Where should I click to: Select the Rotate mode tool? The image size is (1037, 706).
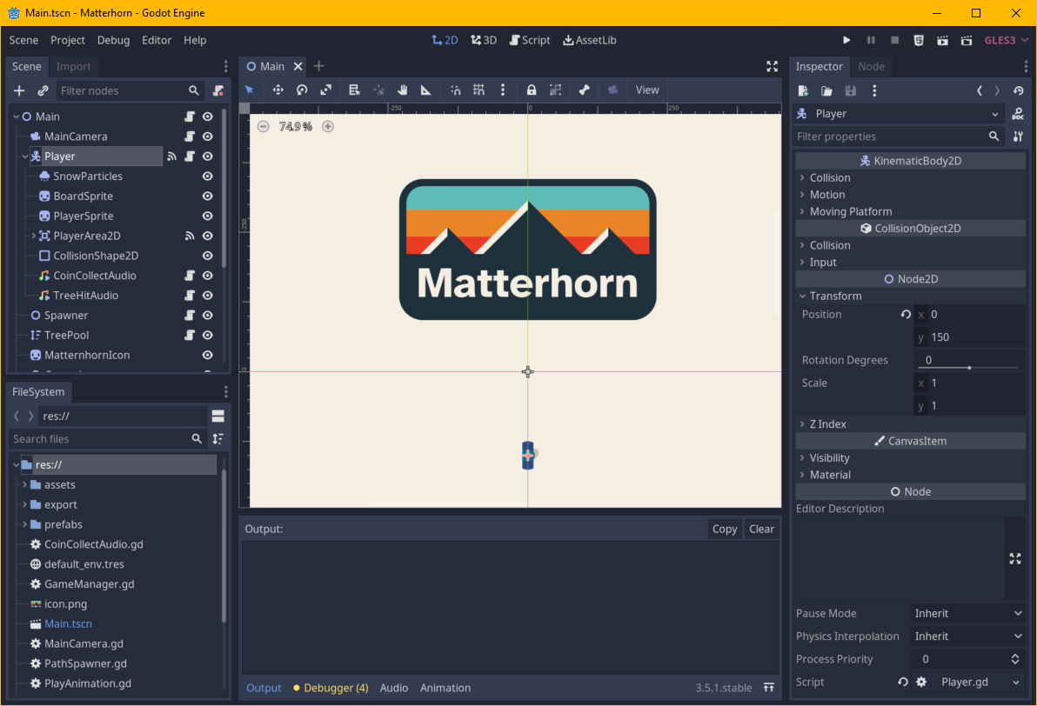click(302, 90)
